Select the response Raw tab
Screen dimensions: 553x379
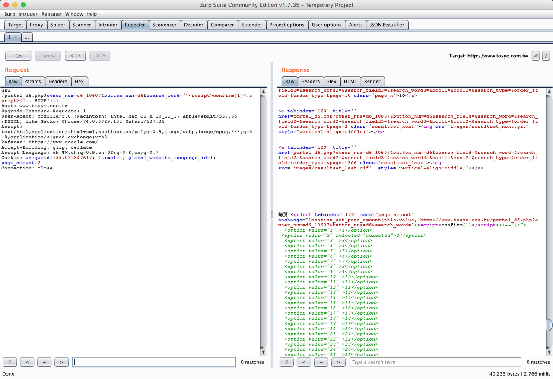tap(289, 81)
